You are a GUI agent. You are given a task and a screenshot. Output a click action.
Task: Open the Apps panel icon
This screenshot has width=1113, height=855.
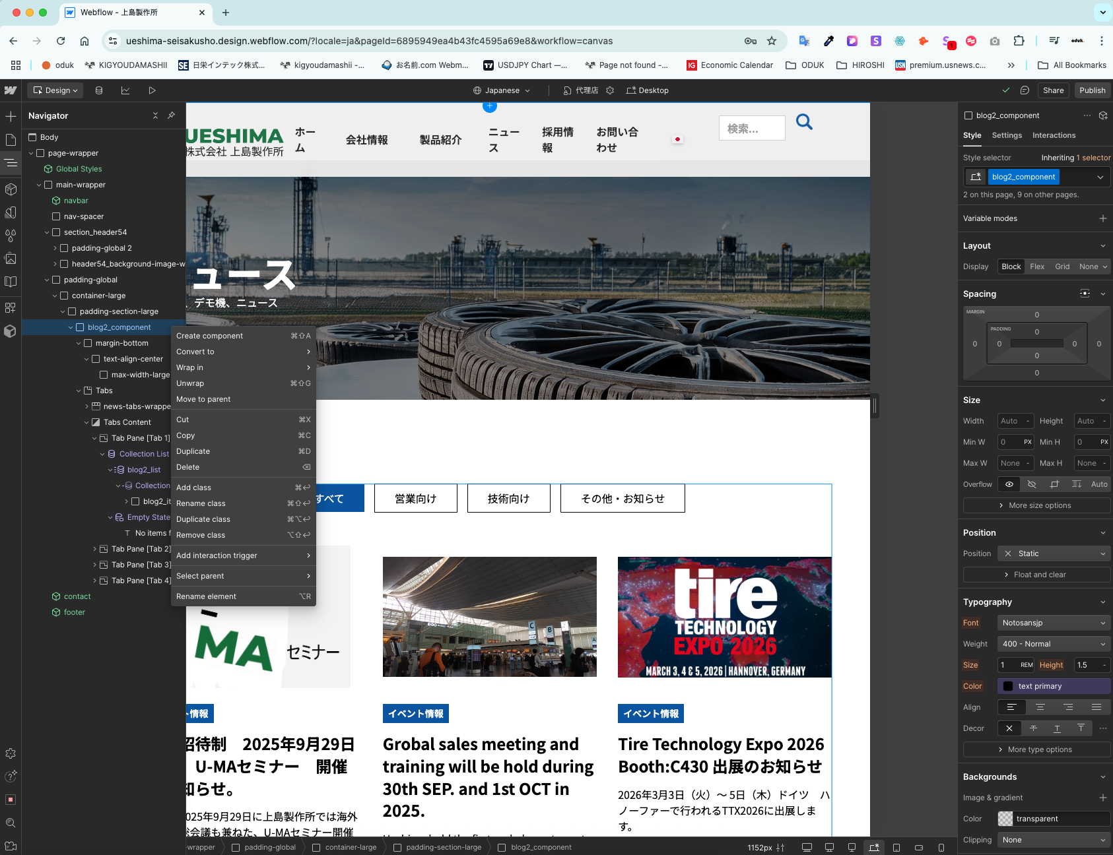point(11,307)
